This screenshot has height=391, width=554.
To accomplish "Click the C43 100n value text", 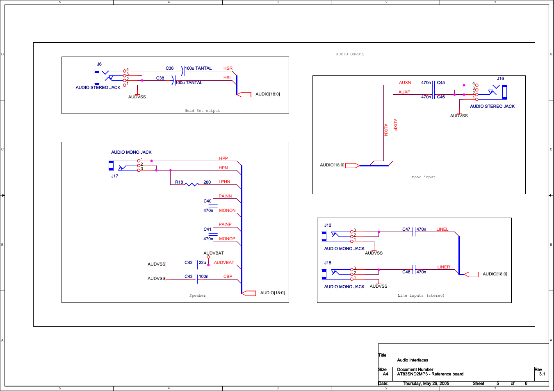I will click(x=204, y=277).
